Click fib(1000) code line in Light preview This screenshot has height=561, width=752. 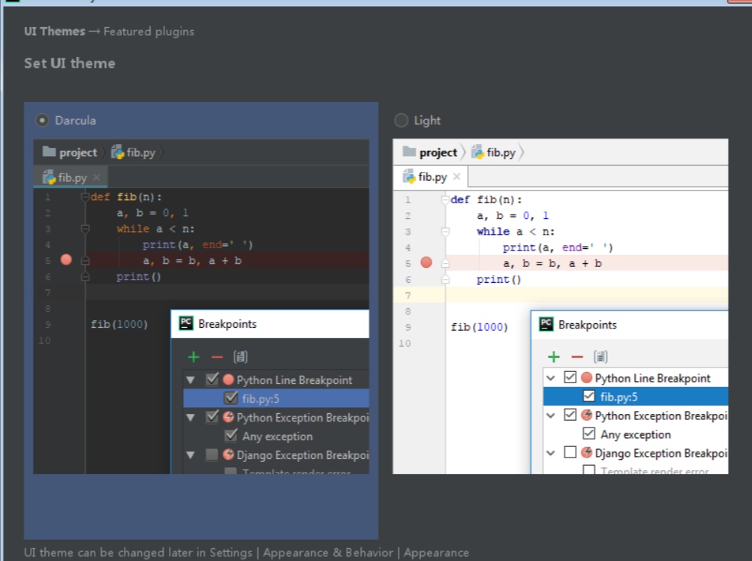coord(479,327)
